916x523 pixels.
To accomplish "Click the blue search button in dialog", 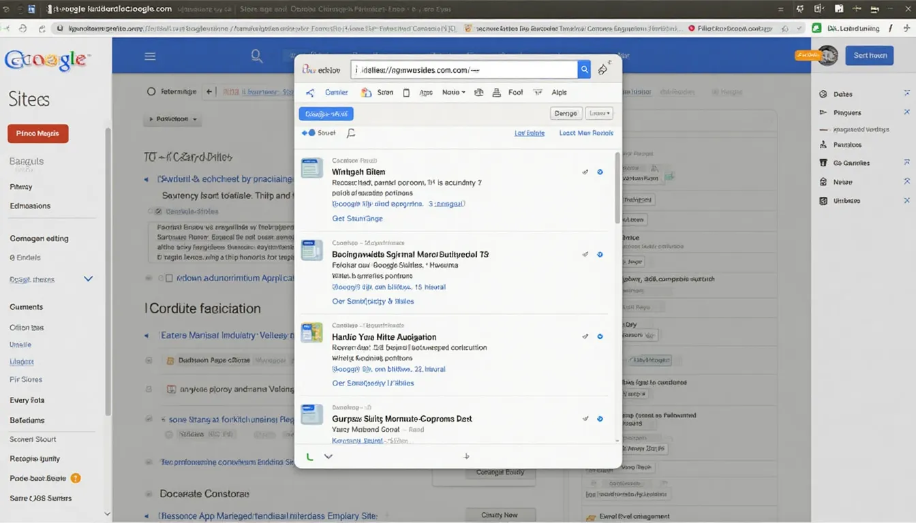I will pos(584,69).
